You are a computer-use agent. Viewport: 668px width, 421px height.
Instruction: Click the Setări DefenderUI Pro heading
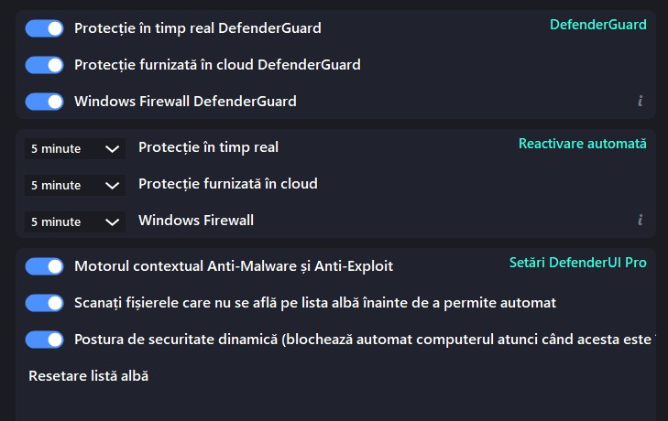(x=577, y=263)
